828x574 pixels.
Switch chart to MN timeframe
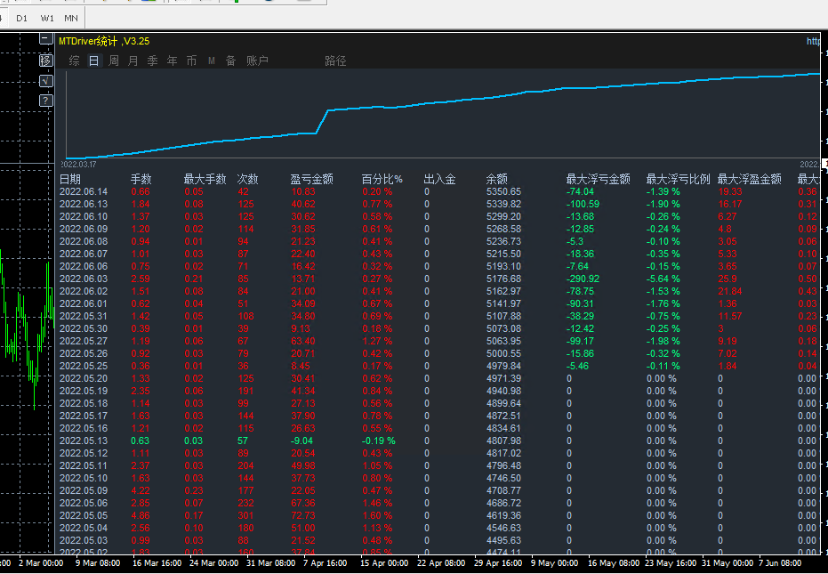[70, 17]
